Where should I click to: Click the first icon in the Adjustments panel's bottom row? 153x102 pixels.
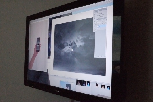(x=98, y=17)
